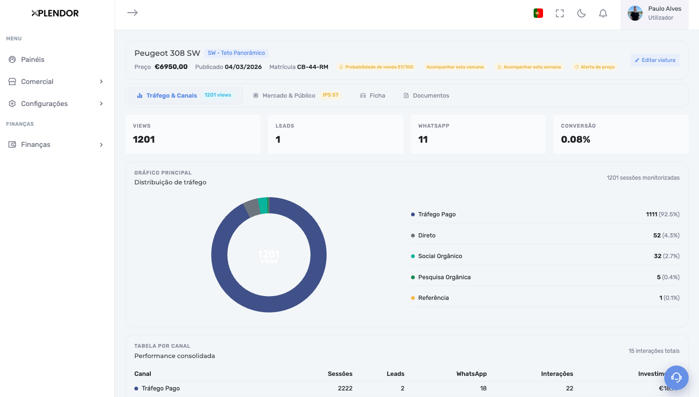This screenshot has height=397, width=699.
Task: Toggle dark mode with the moon icon
Action: tap(582, 13)
